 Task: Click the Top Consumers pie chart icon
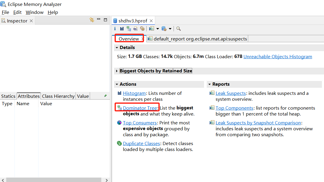(119, 123)
